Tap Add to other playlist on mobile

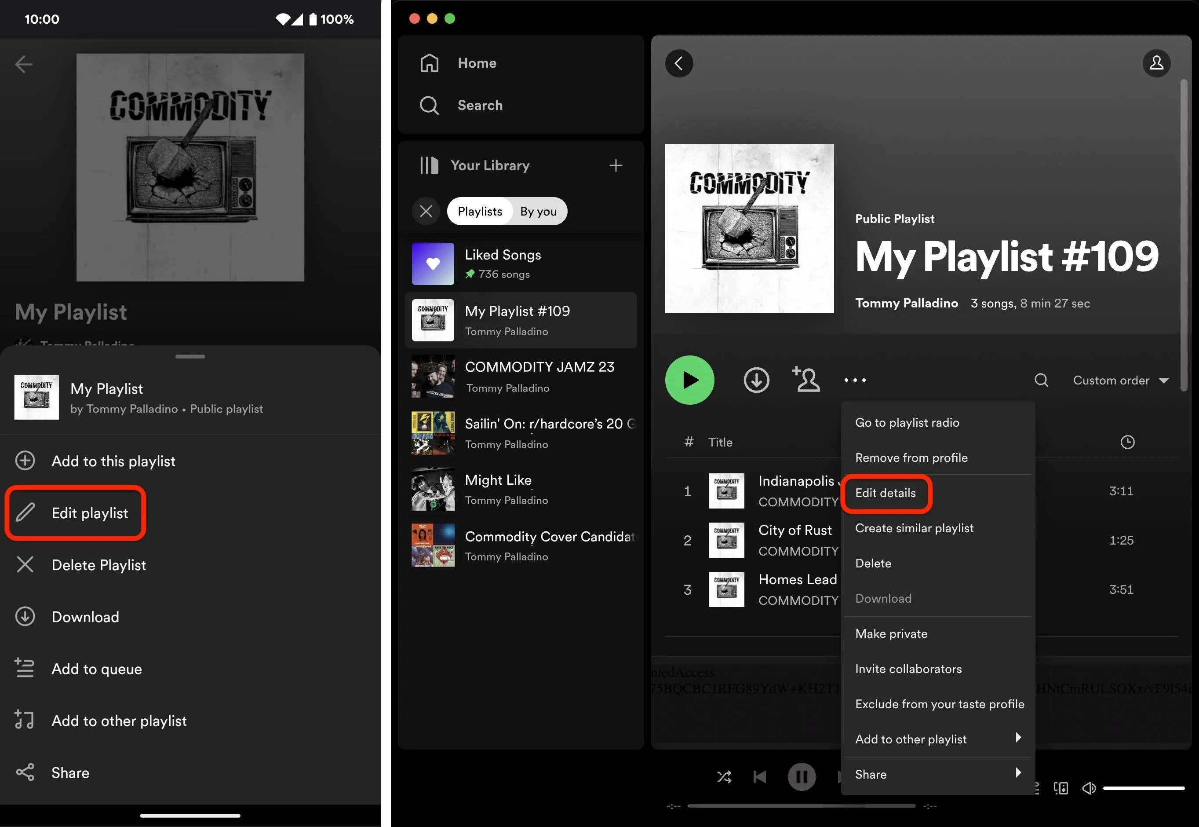[101, 720]
